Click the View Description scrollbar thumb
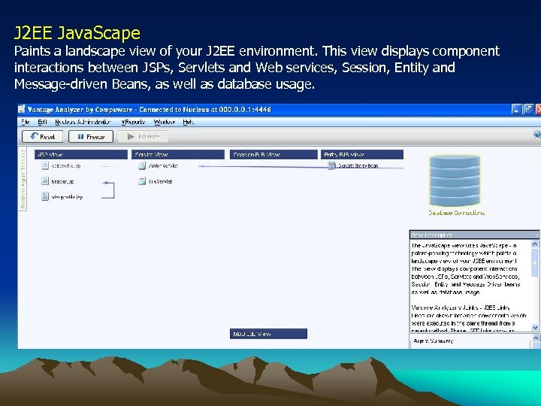The height and width of the screenshot is (406, 541). point(535,263)
